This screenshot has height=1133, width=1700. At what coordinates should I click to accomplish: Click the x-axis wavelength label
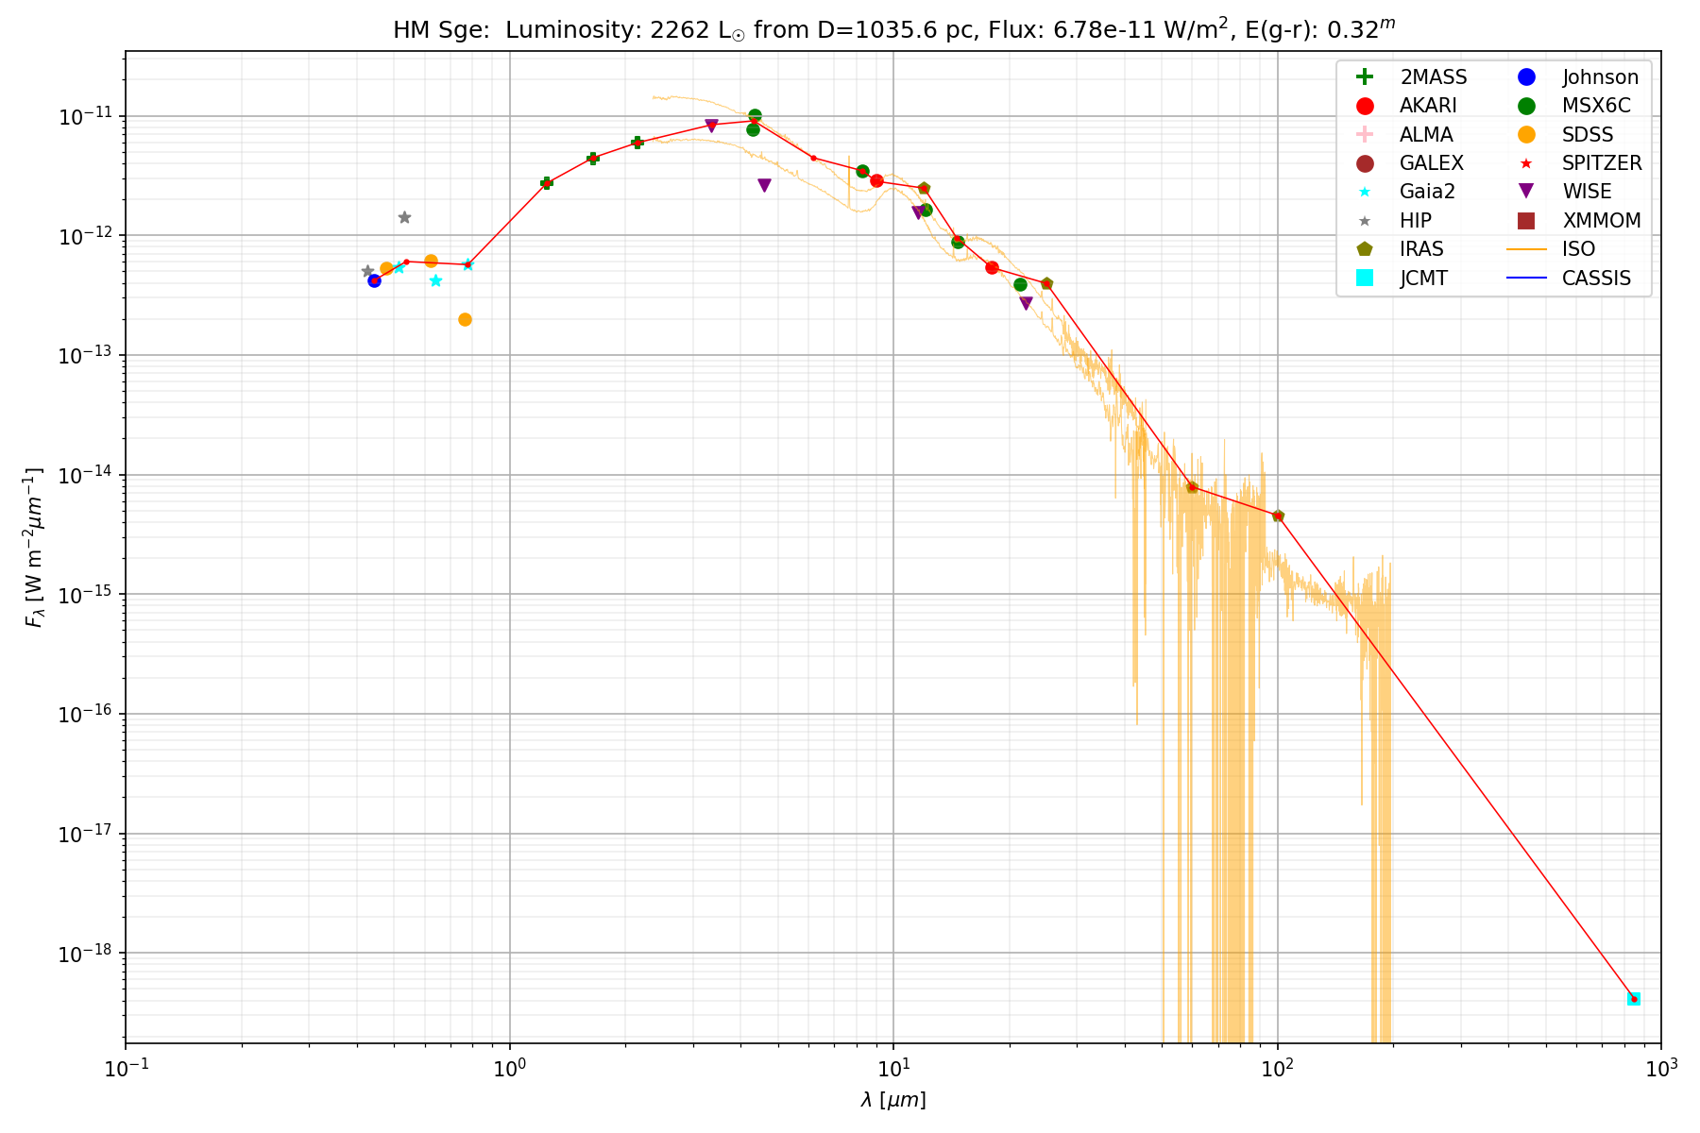click(x=893, y=1100)
